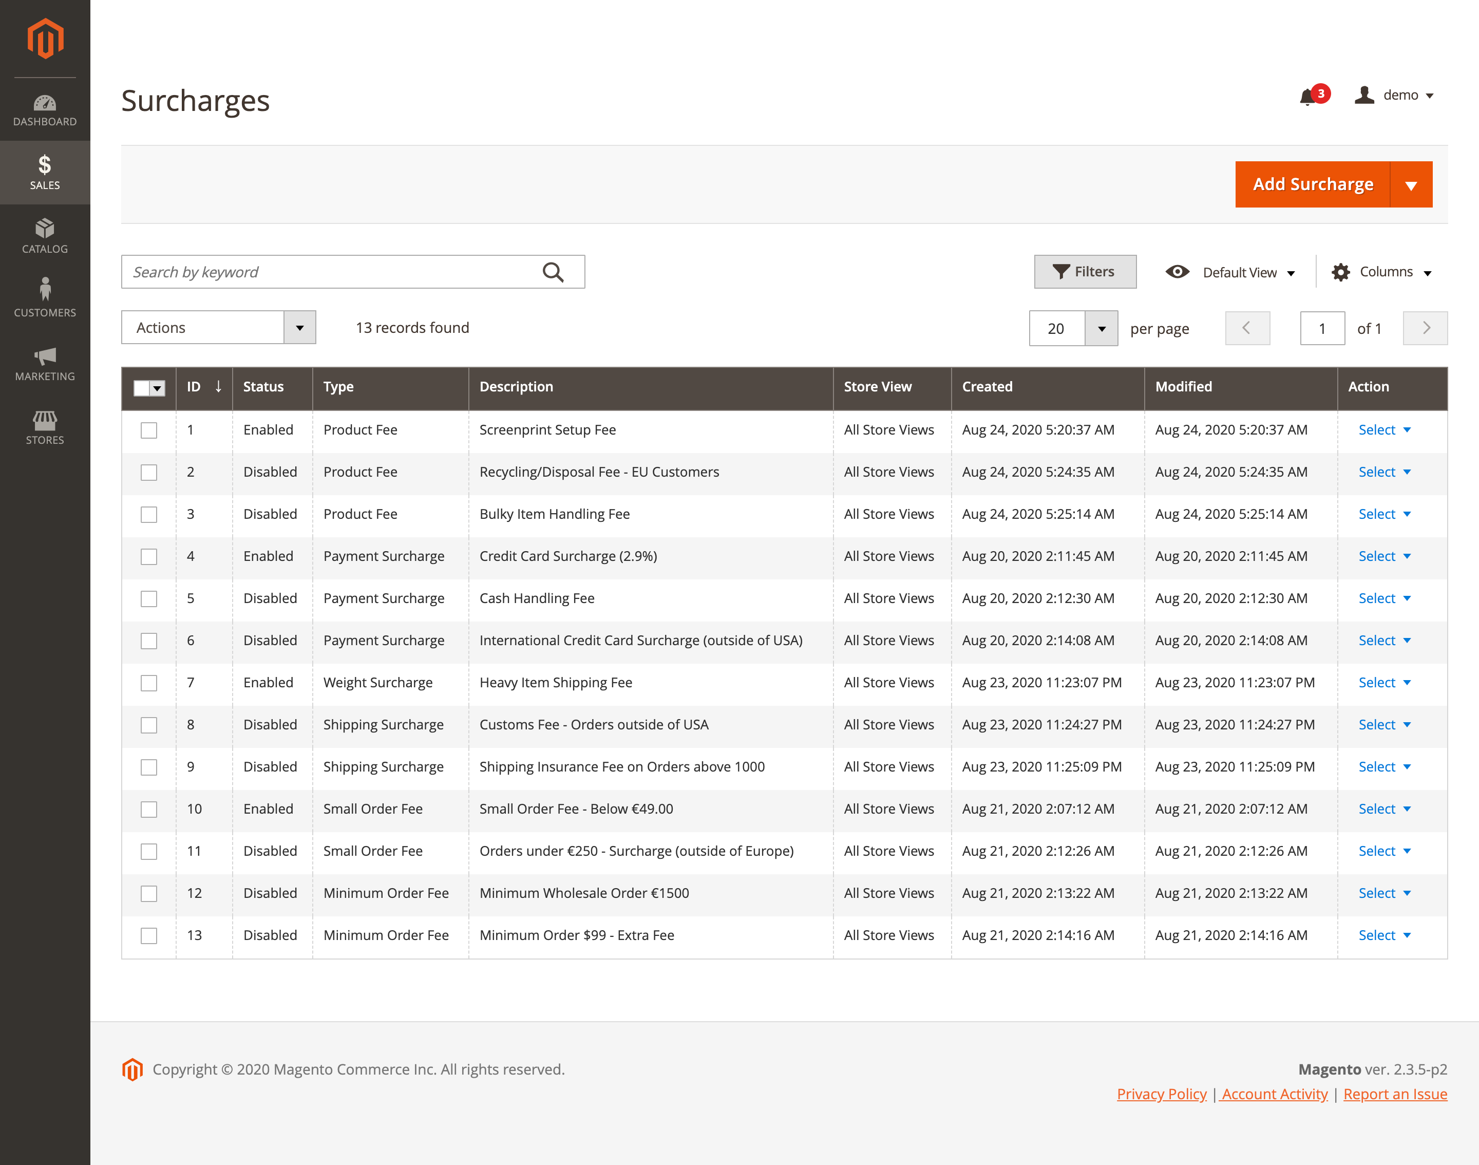Open Select action for Screenprint Setup Fee

click(1384, 430)
